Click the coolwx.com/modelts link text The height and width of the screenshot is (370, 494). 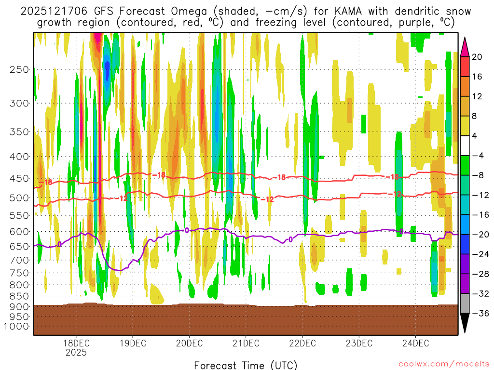[x=444, y=364]
